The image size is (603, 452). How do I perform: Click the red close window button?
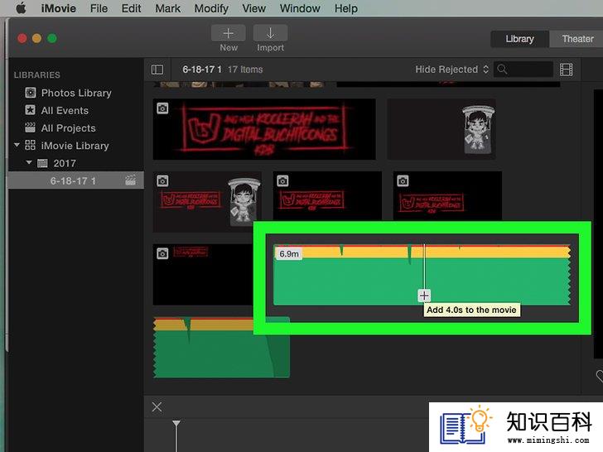(x=22, y=38)
